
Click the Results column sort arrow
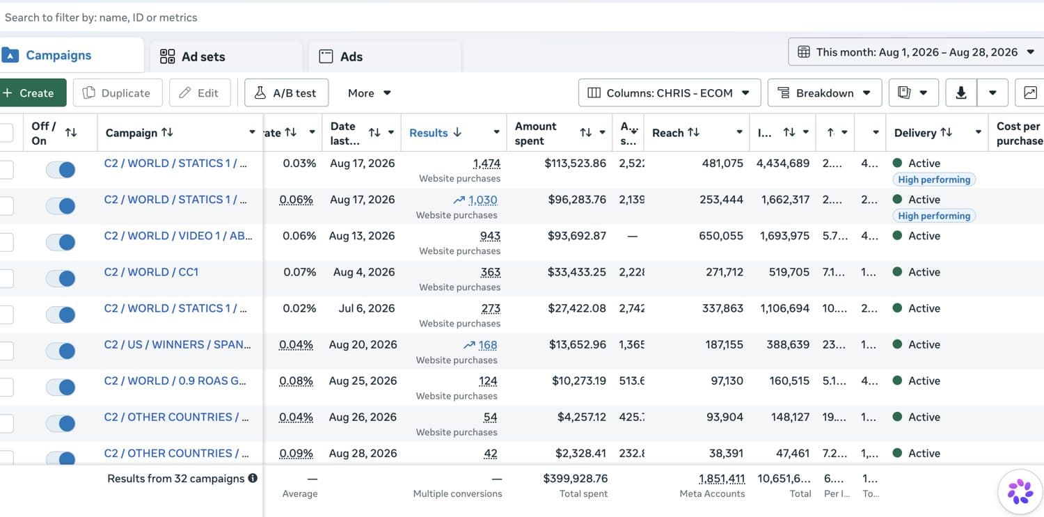tap(457, 132)
